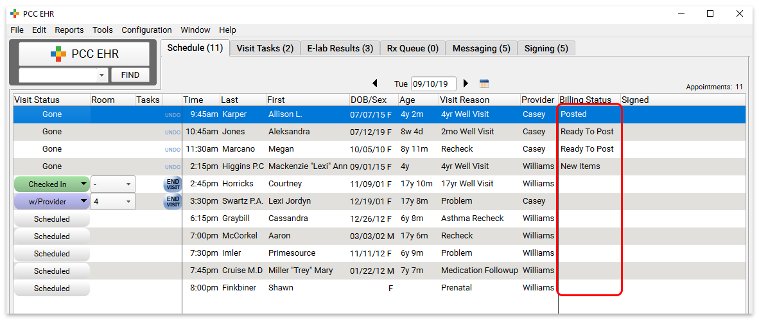Open the File menu

point(17,30)
